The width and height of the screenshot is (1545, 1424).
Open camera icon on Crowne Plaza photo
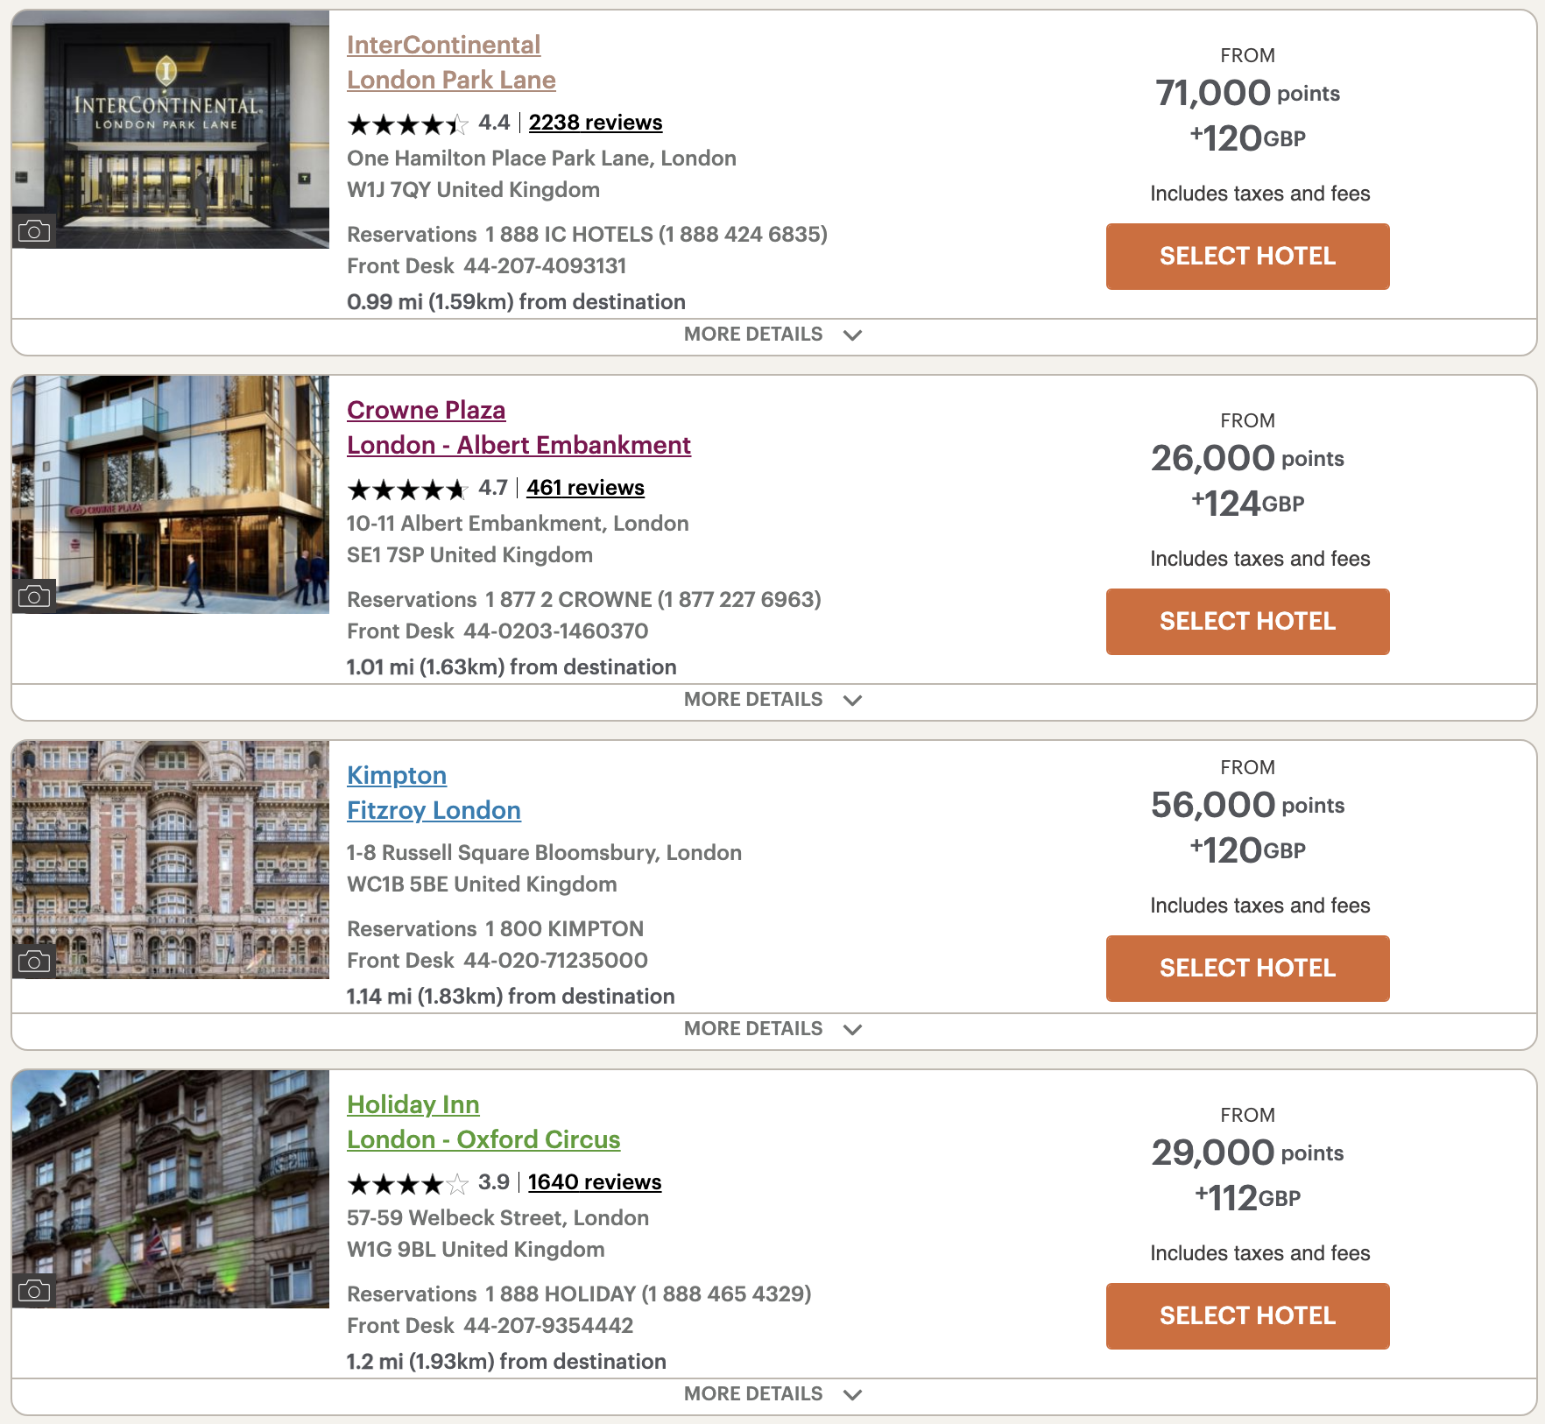pyautogui.click(x=34, y=596)
